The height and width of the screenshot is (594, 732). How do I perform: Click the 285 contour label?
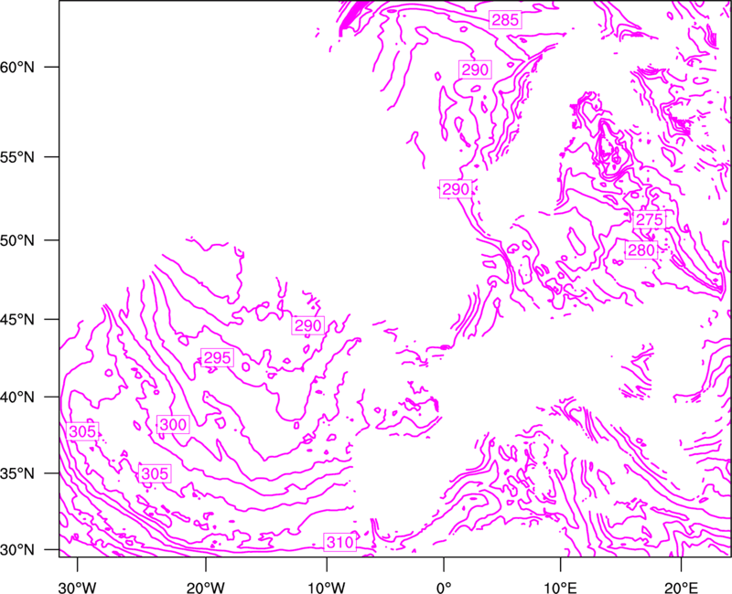(x=505, y=20)
